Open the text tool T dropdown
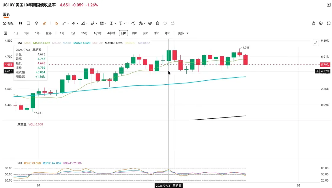332x188 pixels. point(125,23)
